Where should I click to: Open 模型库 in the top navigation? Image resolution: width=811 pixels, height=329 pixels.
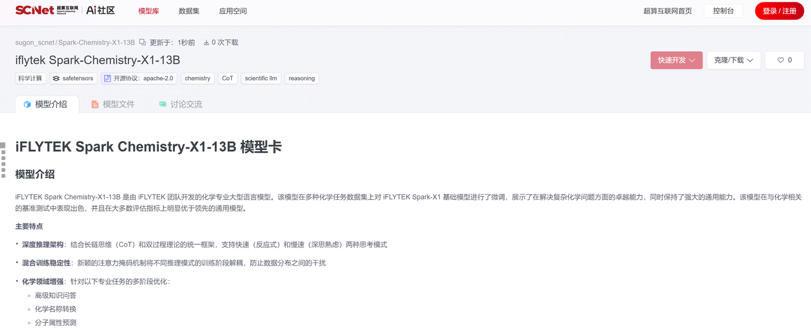148,11
